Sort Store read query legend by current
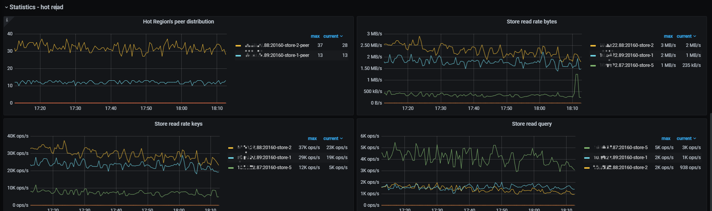Viewport: 712px width, 211px height. point(685,138)
